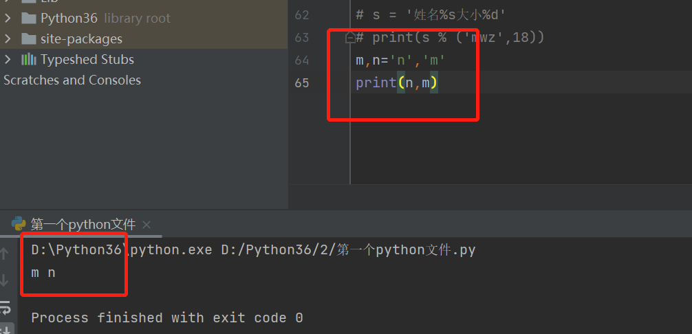The image size is (692, 334).
Task: Toggle soft-wrap in the run console
Action: click(x=5, y=308)
